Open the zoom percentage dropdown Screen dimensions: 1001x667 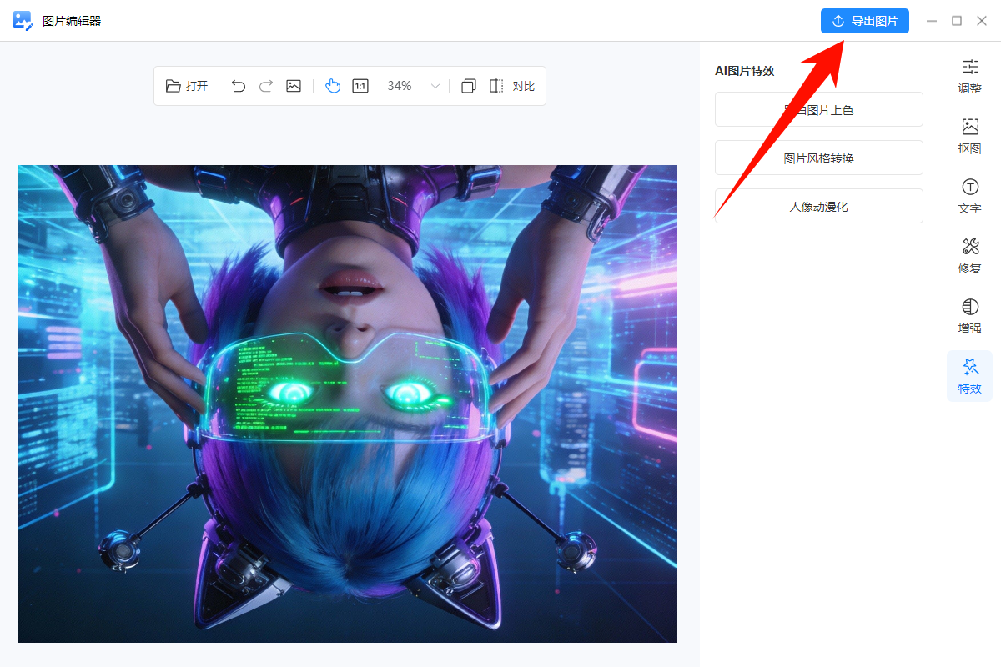pos(435,85)
